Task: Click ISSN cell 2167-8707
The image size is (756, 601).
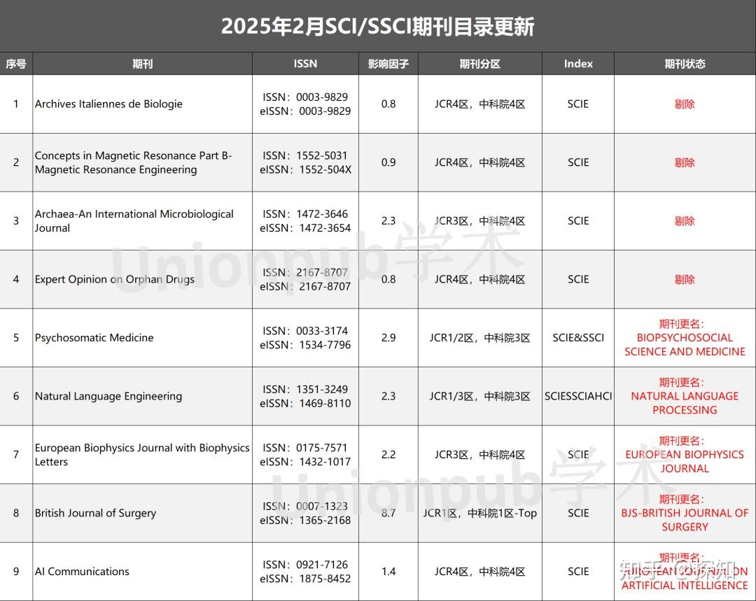Action: click(x=305, y=280)
